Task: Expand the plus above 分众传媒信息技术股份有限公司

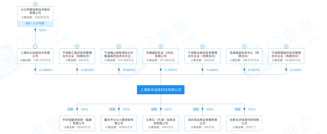Action: [x=35, y=4]
